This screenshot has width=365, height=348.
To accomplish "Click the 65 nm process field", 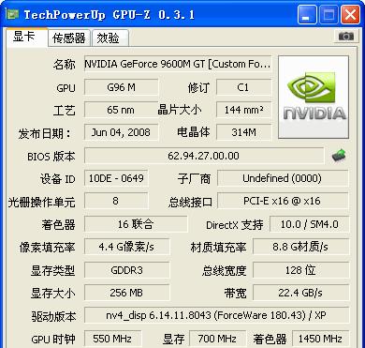I will 121,110.
